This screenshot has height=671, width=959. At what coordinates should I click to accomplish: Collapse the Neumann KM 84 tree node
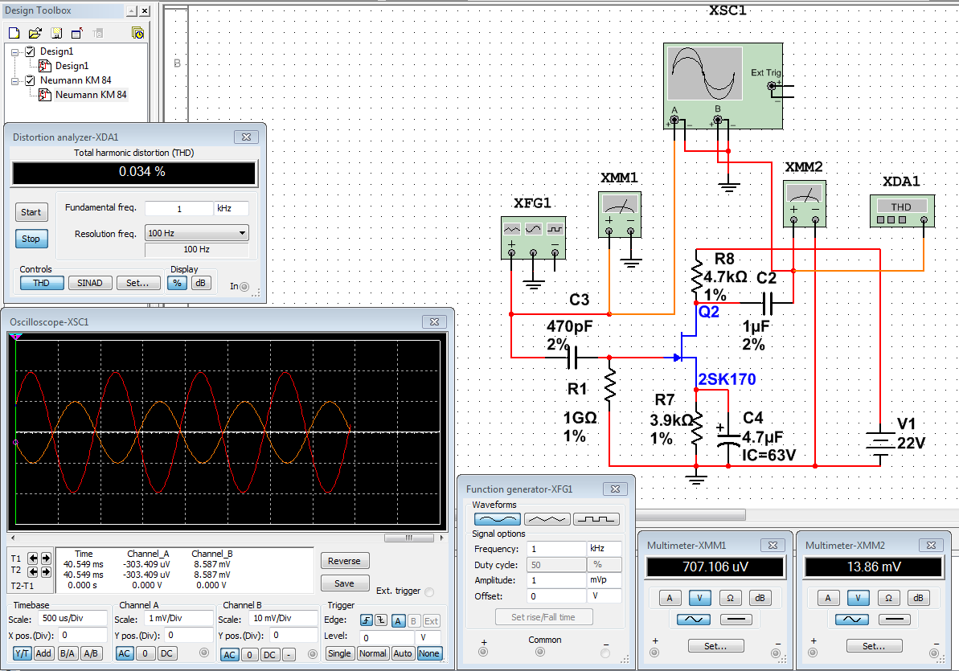pos(15,80)
